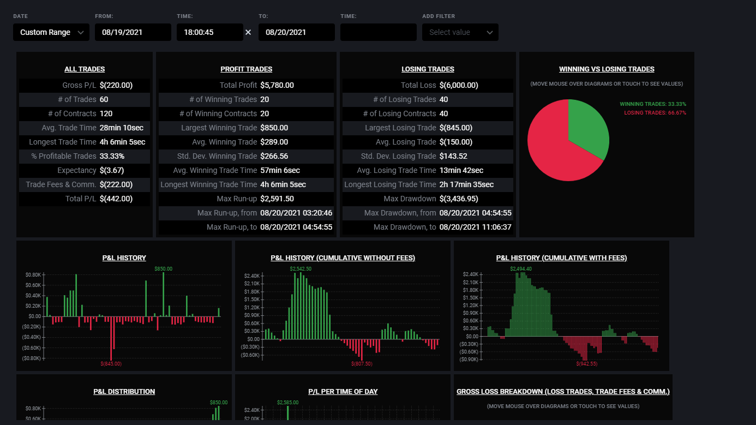The image size is (756, 425).
Task: Click the # of Trades value 60
Action: (104, 99)
